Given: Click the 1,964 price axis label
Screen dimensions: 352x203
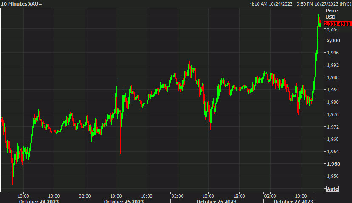Looking at the screenshot, I should (333, 152).
